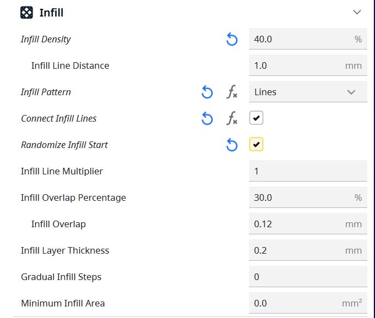Click the Gradual Infill Steps field

click(x=308, y=277)
